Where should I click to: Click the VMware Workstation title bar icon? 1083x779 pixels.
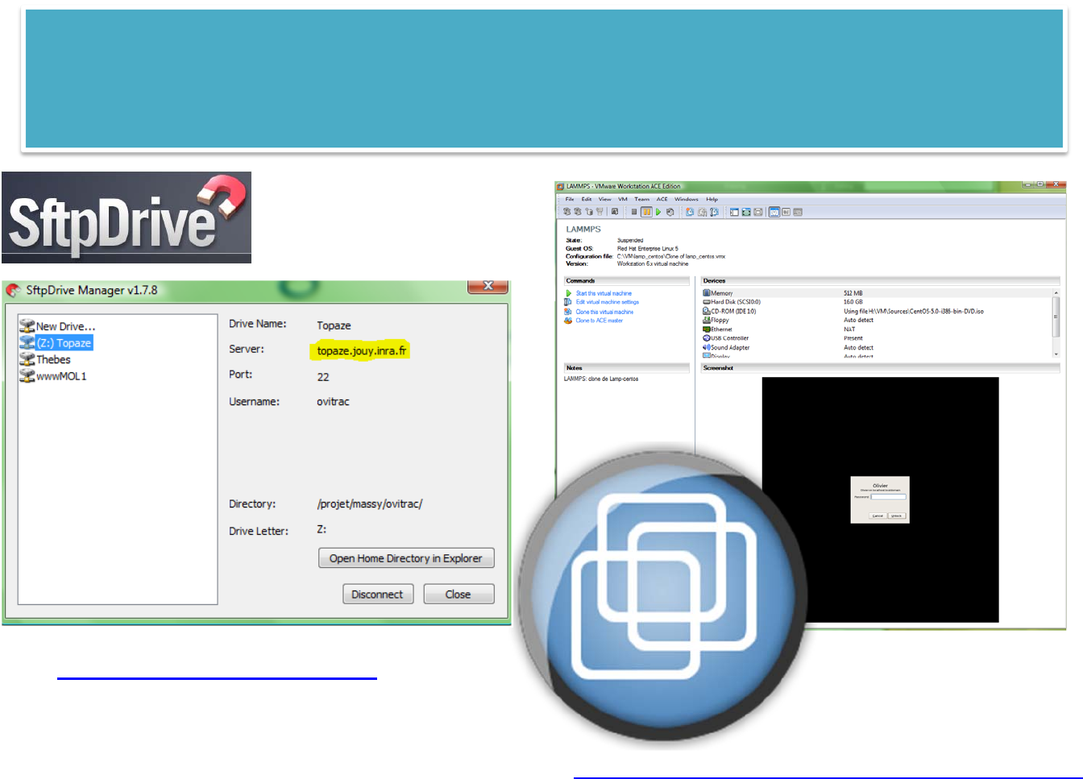tap(560, 186)
